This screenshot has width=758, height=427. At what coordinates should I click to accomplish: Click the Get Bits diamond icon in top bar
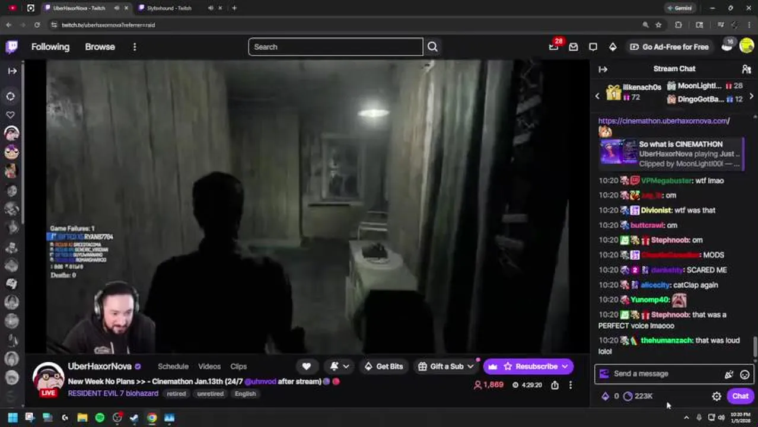tap(613, 47)
